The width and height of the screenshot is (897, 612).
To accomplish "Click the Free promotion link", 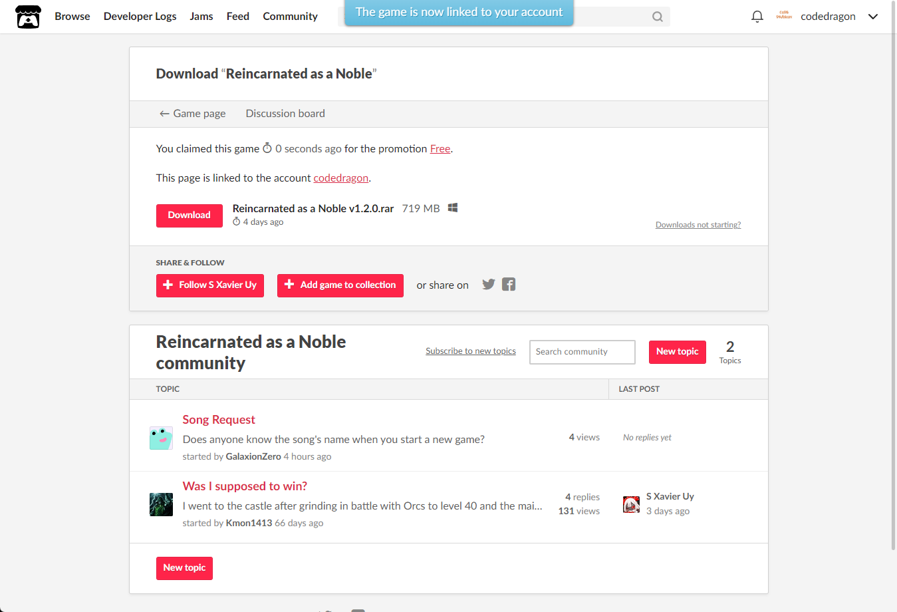I will (x=440, y=149).
